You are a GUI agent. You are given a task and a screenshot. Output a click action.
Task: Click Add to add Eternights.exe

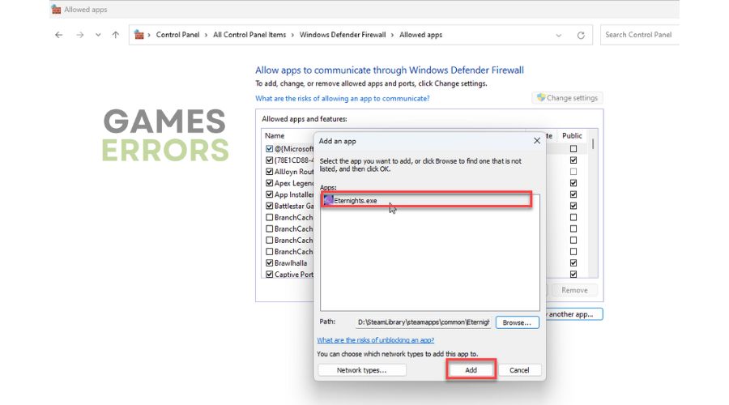pyautogui.click(x=471, y=370)
